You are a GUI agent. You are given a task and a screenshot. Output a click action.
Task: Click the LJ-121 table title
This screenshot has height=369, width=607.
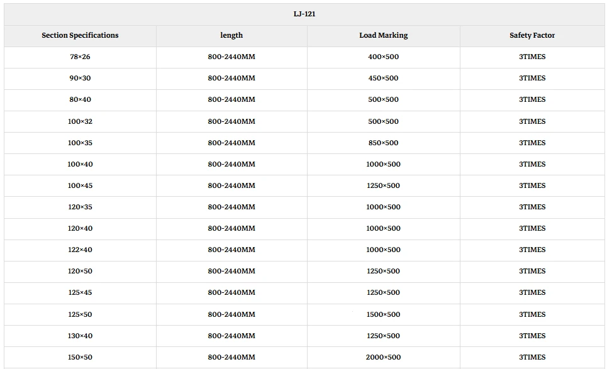304,14
